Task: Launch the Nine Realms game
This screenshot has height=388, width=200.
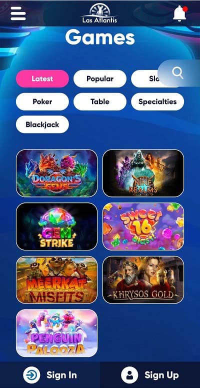Action: click(x=143, y=173)
